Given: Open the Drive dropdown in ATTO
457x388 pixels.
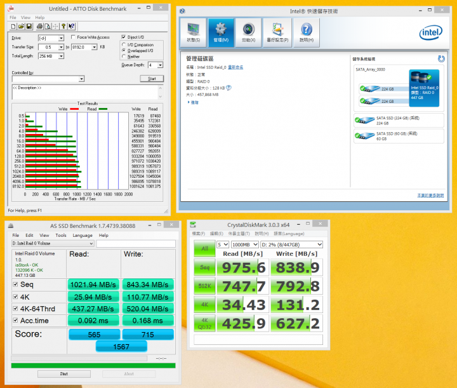Looking at the screenshot, I should click(61, 38).
